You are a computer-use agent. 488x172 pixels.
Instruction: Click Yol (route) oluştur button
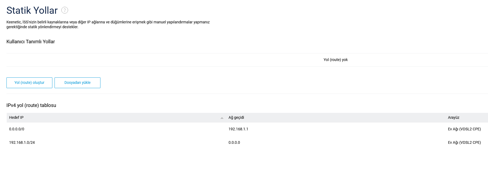click(29, 83)
